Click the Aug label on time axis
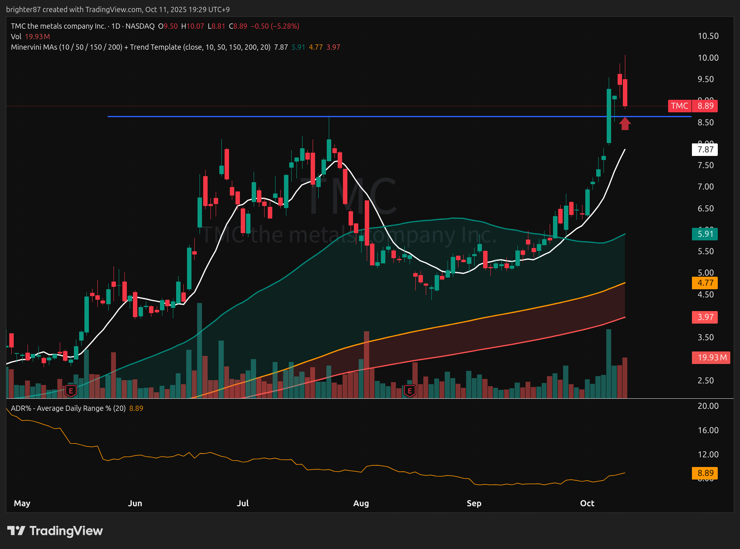This screenshot has height=549, width=740. click(361, 503)
